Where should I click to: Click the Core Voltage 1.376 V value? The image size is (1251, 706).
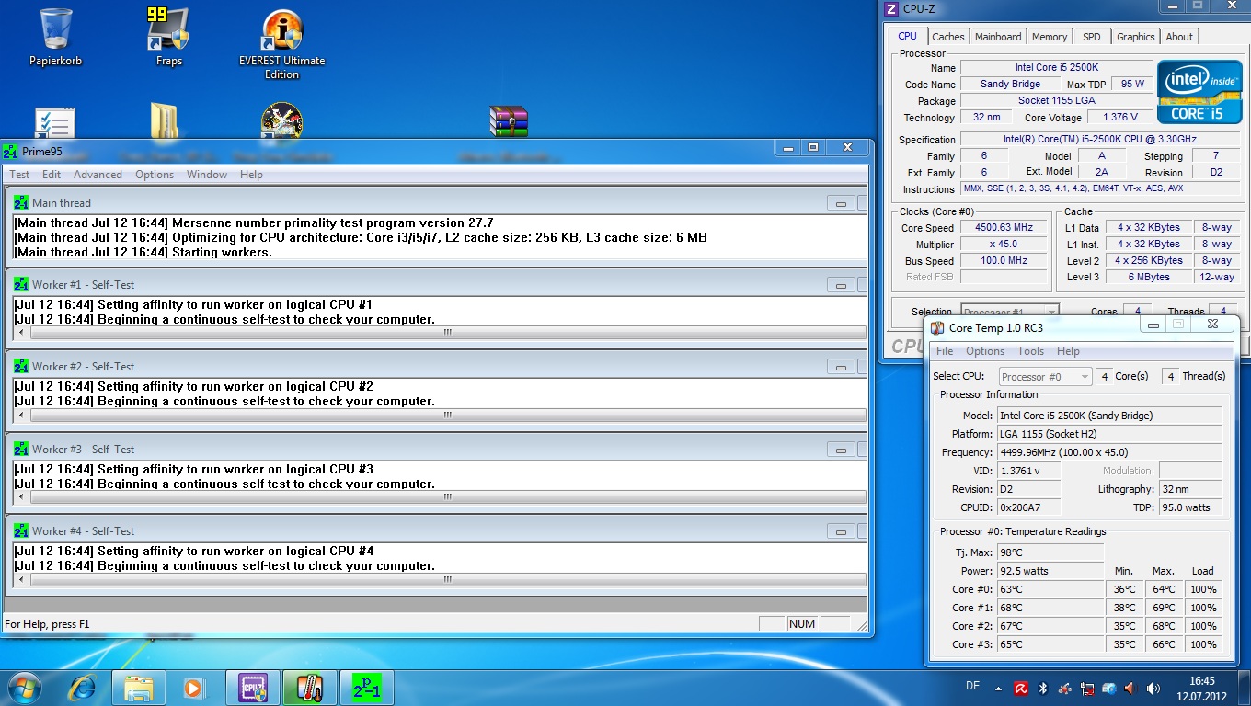1119,117
